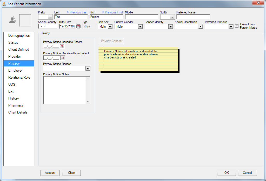Click the Privacy Notice Issued date field
266x181 pixels.
pyautogui.click(x=52, y=46)
